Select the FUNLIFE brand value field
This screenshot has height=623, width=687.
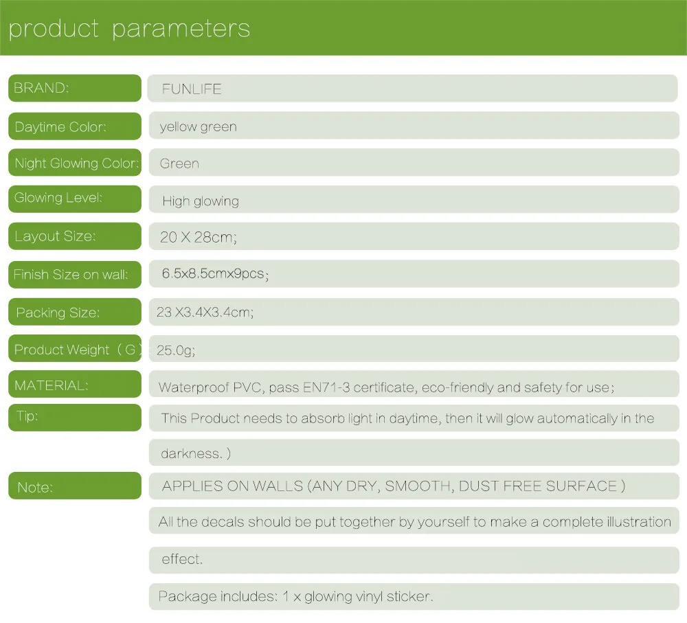click(x=413, y=89)
